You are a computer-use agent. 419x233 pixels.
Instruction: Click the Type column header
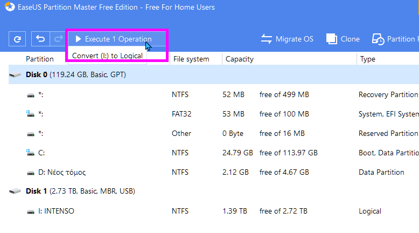(x=368, y=59)
